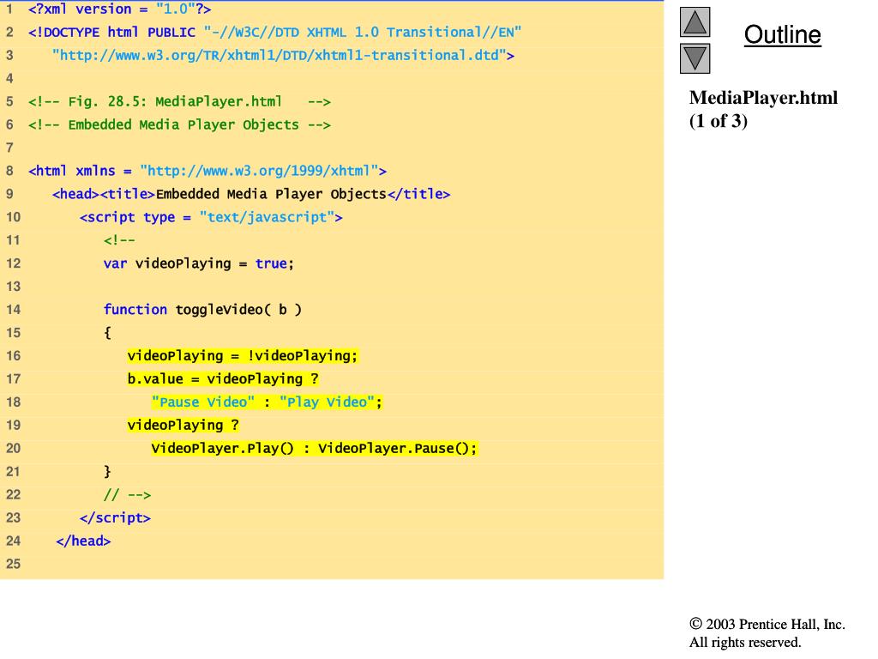Screen dimensions: 878x659
Task: Click line number 25
Action: coord(13,564)
